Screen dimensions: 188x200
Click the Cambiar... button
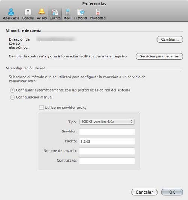coord(170,39)
